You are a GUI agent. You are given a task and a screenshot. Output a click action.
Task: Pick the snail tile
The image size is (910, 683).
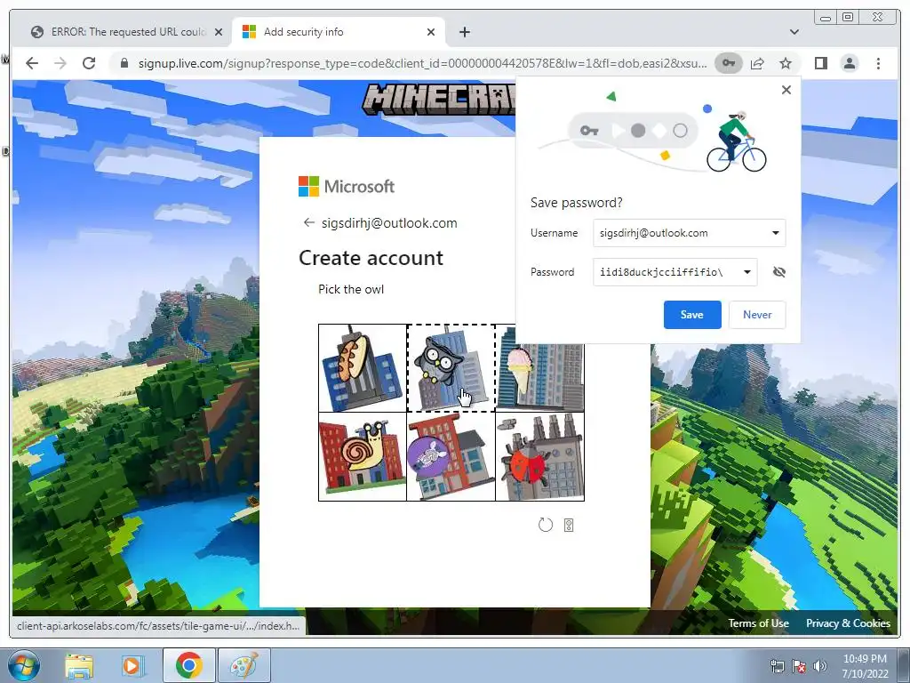363,456
